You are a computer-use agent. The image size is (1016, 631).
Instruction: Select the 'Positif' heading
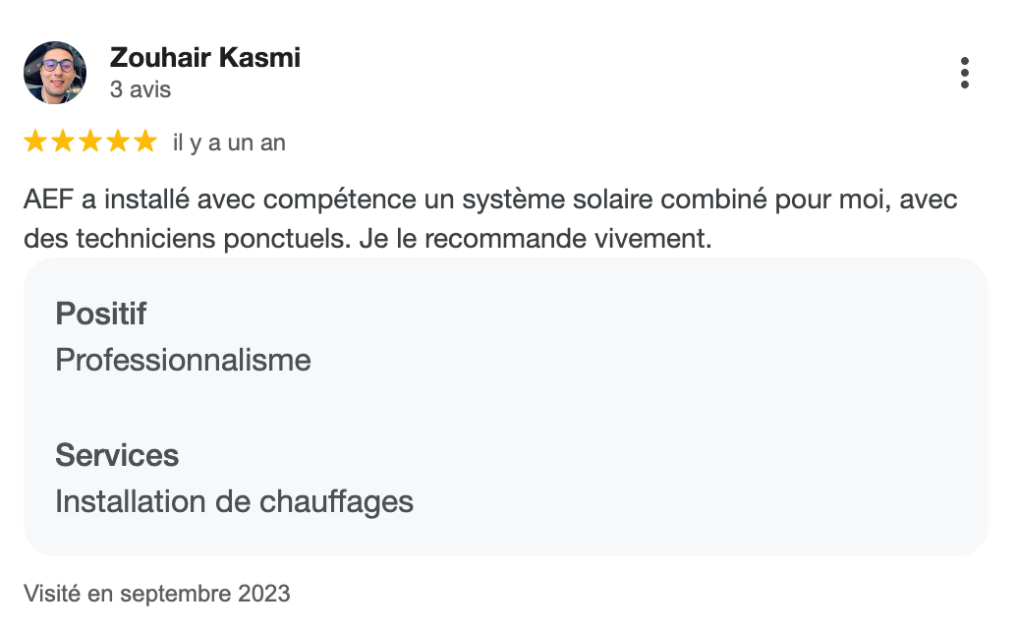coord(100,314)
